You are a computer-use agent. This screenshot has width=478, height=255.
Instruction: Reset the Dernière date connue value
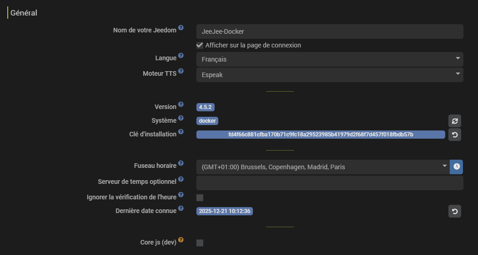454,211
